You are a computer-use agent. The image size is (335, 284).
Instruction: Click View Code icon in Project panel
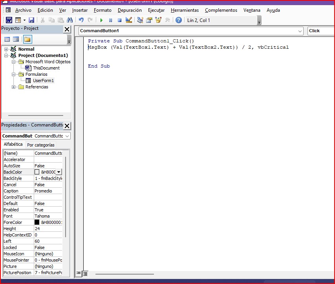[x=7, y=39]
